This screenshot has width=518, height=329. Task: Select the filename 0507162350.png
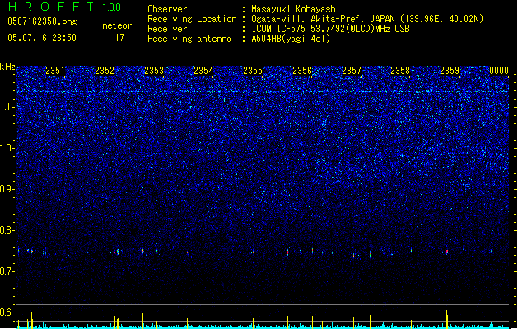42,21
